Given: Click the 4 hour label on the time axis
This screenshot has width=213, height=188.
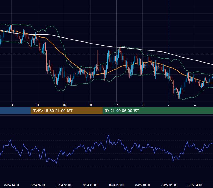Looking at the screenshot, I should [x=195, y=105].
